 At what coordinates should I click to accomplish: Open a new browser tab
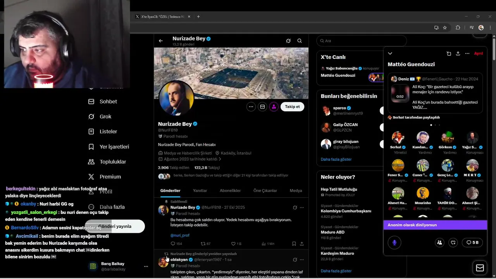pyautogui.click(x=198, y=17)
